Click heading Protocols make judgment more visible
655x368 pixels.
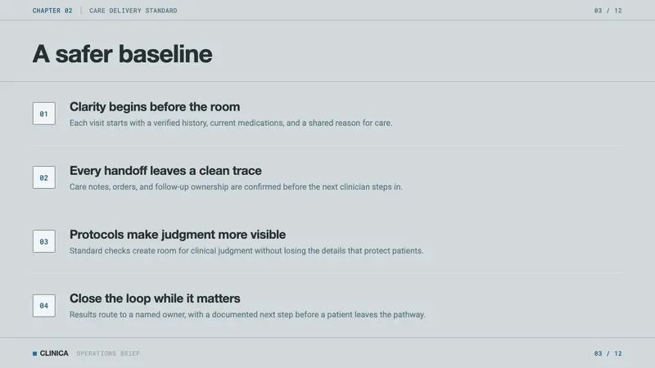178,235
